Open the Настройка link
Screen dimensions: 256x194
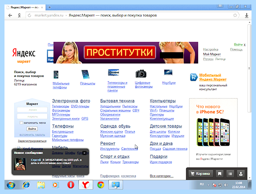(x=211, y=49)
